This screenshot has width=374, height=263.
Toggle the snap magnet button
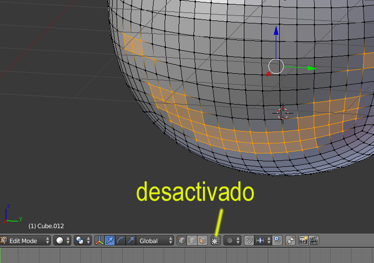249,241
